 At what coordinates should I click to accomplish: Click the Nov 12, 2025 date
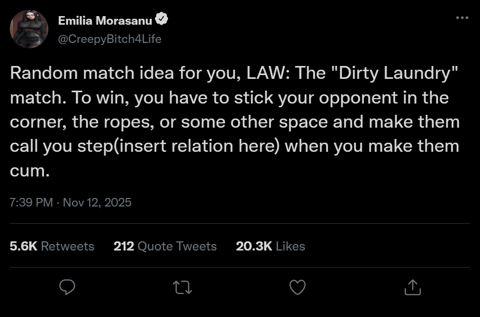97,202
